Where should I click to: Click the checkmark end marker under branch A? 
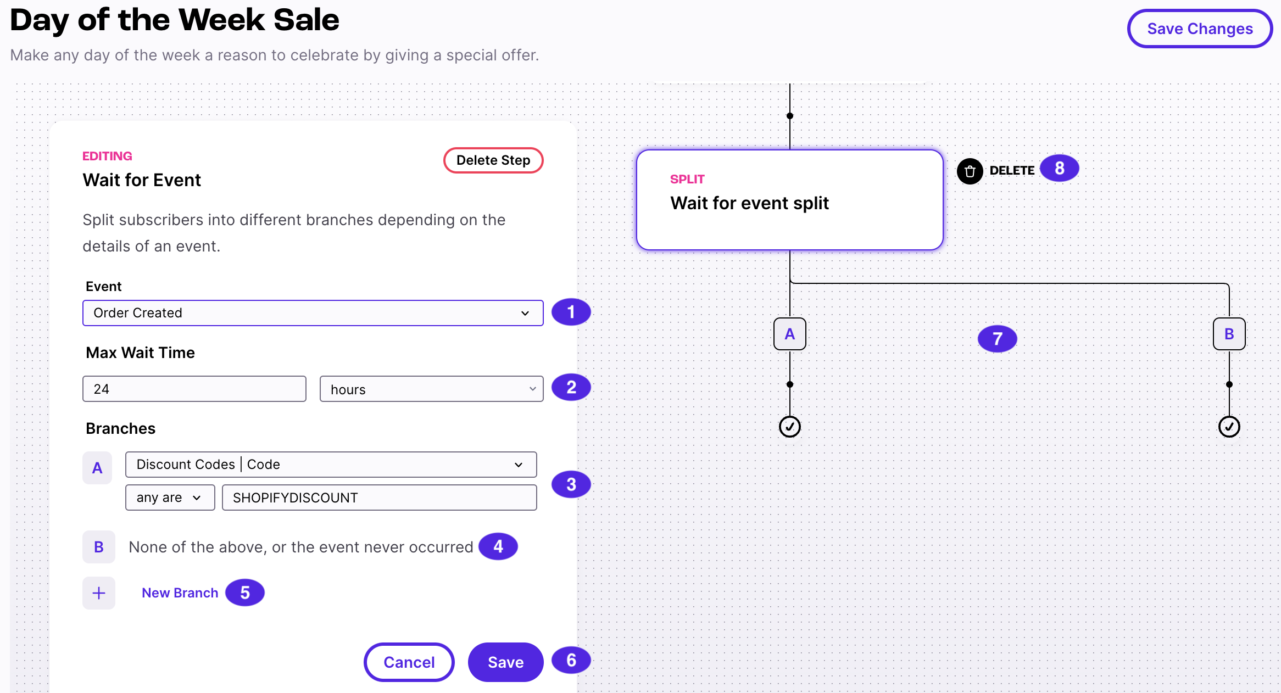[789, 426]
